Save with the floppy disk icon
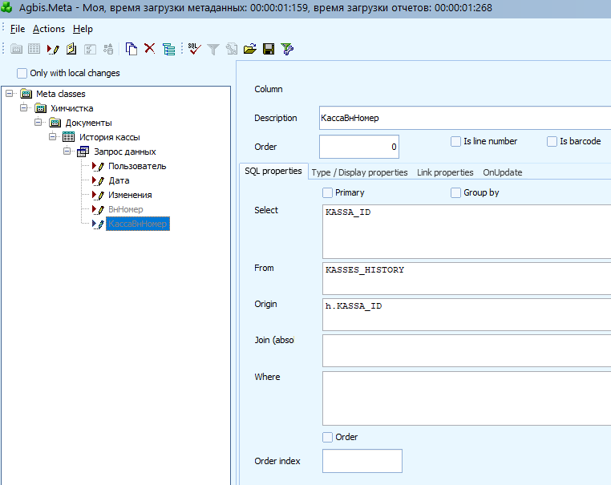Viewport: 611px width, 485px height. click(269, 49)
